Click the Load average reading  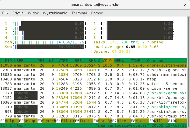point(126,47)
